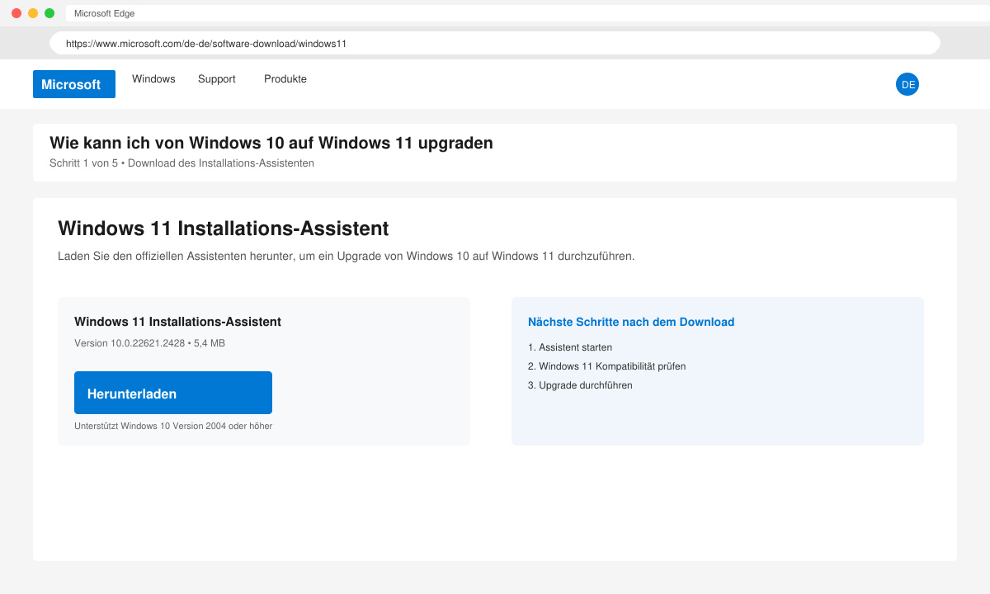Viewport: 990px width, 594px height.
Task: Click the bold card title above the version number
Action: pos(177,322)
